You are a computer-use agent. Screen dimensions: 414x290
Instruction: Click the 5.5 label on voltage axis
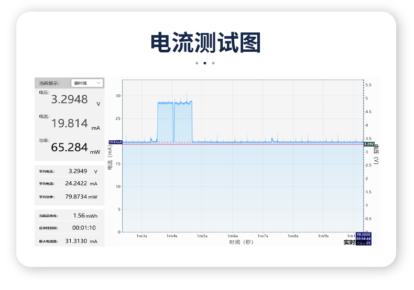(368, 85)
